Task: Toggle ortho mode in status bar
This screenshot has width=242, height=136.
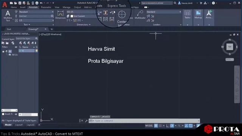Action: (x=168, y=126)
